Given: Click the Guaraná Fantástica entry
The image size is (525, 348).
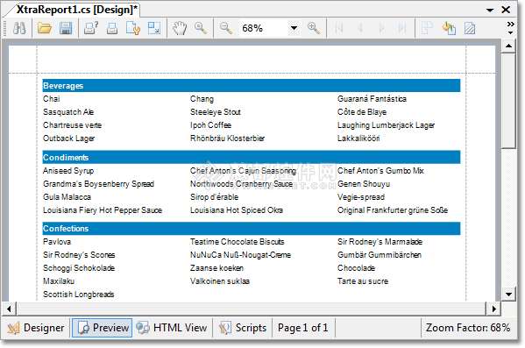Looking at the screenshot, I should [x=372, y=99].
